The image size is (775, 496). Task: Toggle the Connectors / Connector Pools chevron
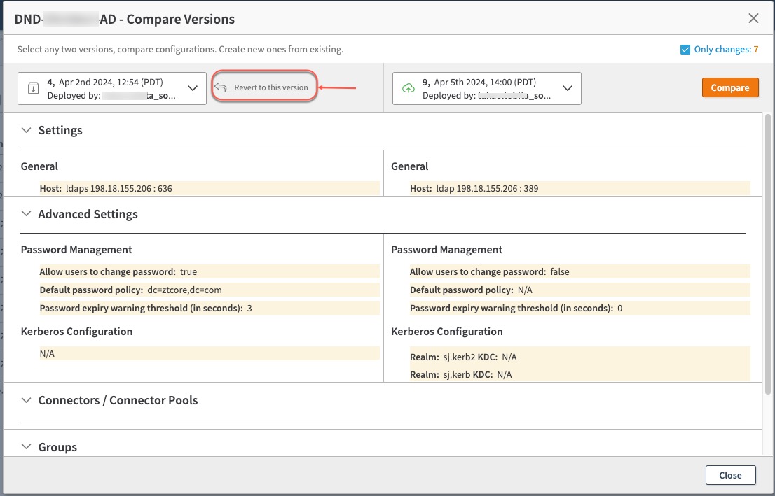click(x=27, y=400)
